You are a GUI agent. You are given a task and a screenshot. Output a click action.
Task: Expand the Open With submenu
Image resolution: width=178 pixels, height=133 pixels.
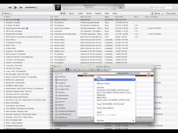pos(115,79)
